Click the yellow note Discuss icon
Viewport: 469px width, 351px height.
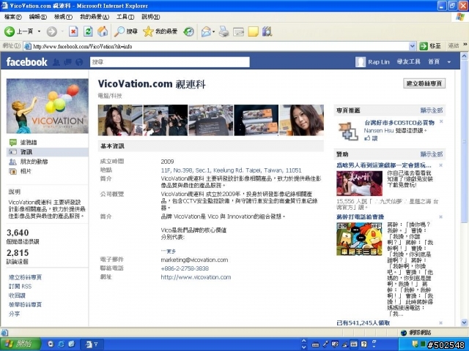(x=253, y=31)
